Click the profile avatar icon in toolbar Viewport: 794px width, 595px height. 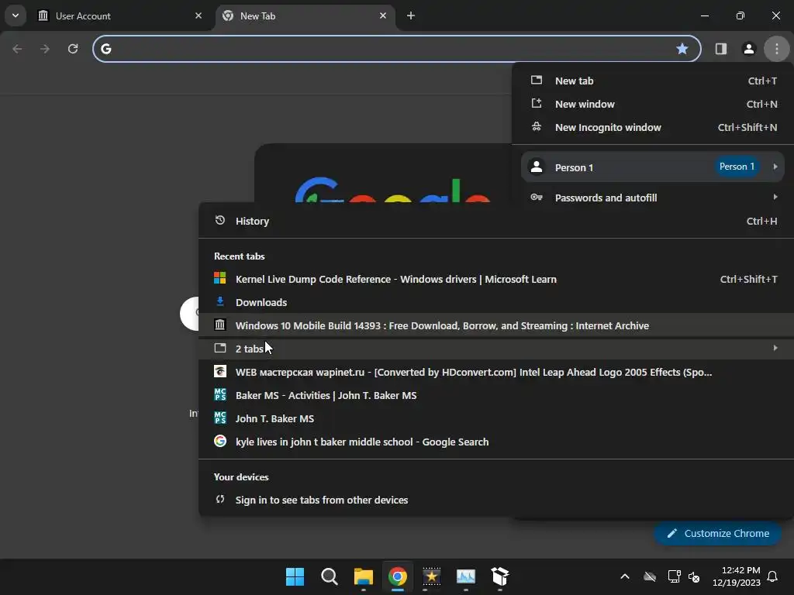pyautogui.click(x=748, y=49)
